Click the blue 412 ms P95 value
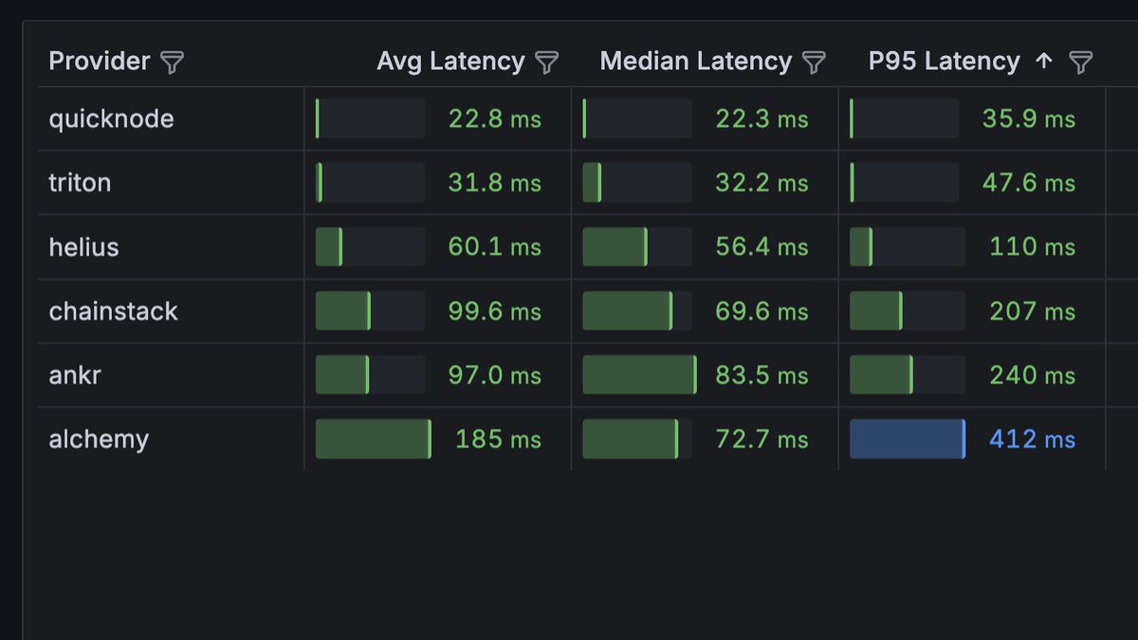1138x640 pixels. (x=1033, y=440)
